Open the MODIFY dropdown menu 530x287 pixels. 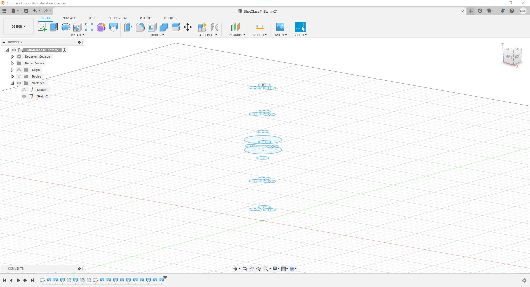(x=157, y=35)
